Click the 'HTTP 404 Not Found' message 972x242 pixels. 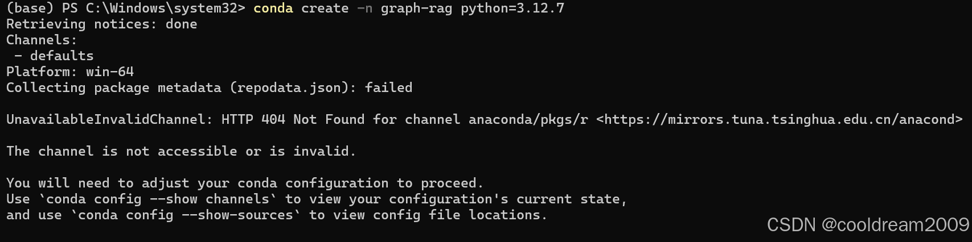(293, 120)
